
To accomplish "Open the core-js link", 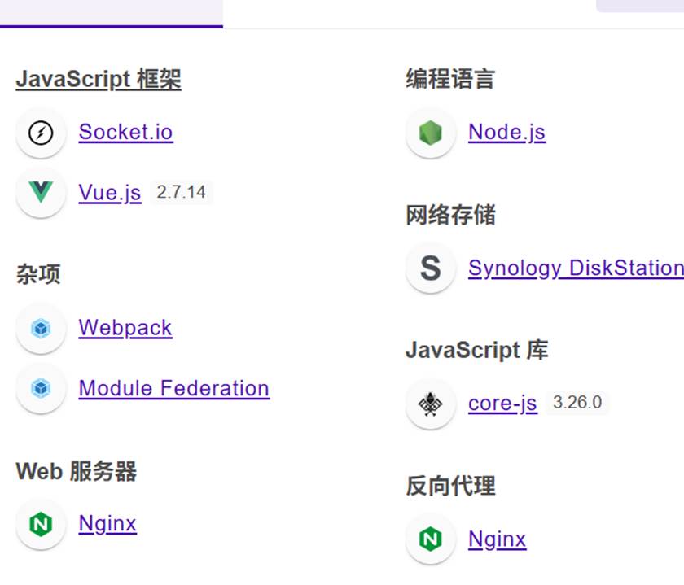I will 502,404.
